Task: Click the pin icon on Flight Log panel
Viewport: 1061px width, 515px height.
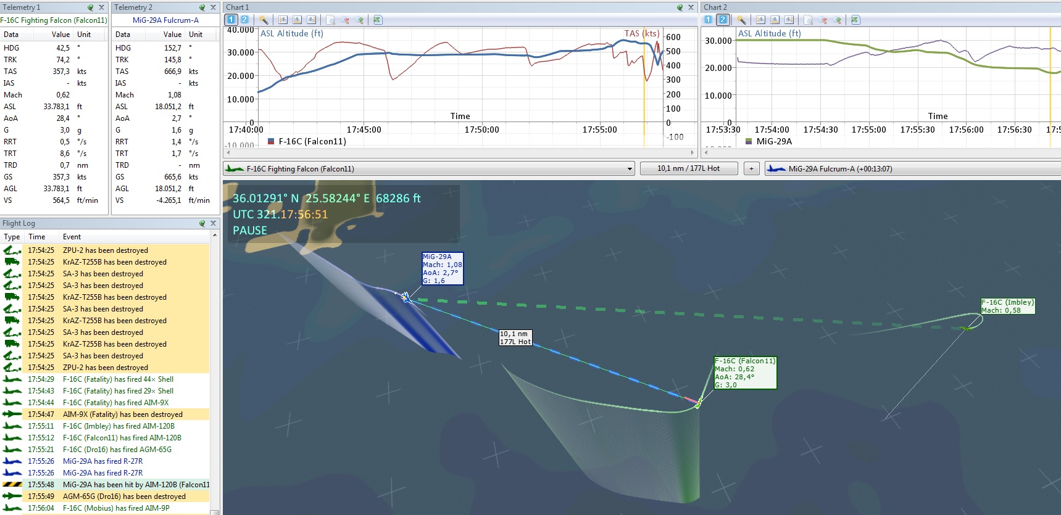Action: (202, 223)
